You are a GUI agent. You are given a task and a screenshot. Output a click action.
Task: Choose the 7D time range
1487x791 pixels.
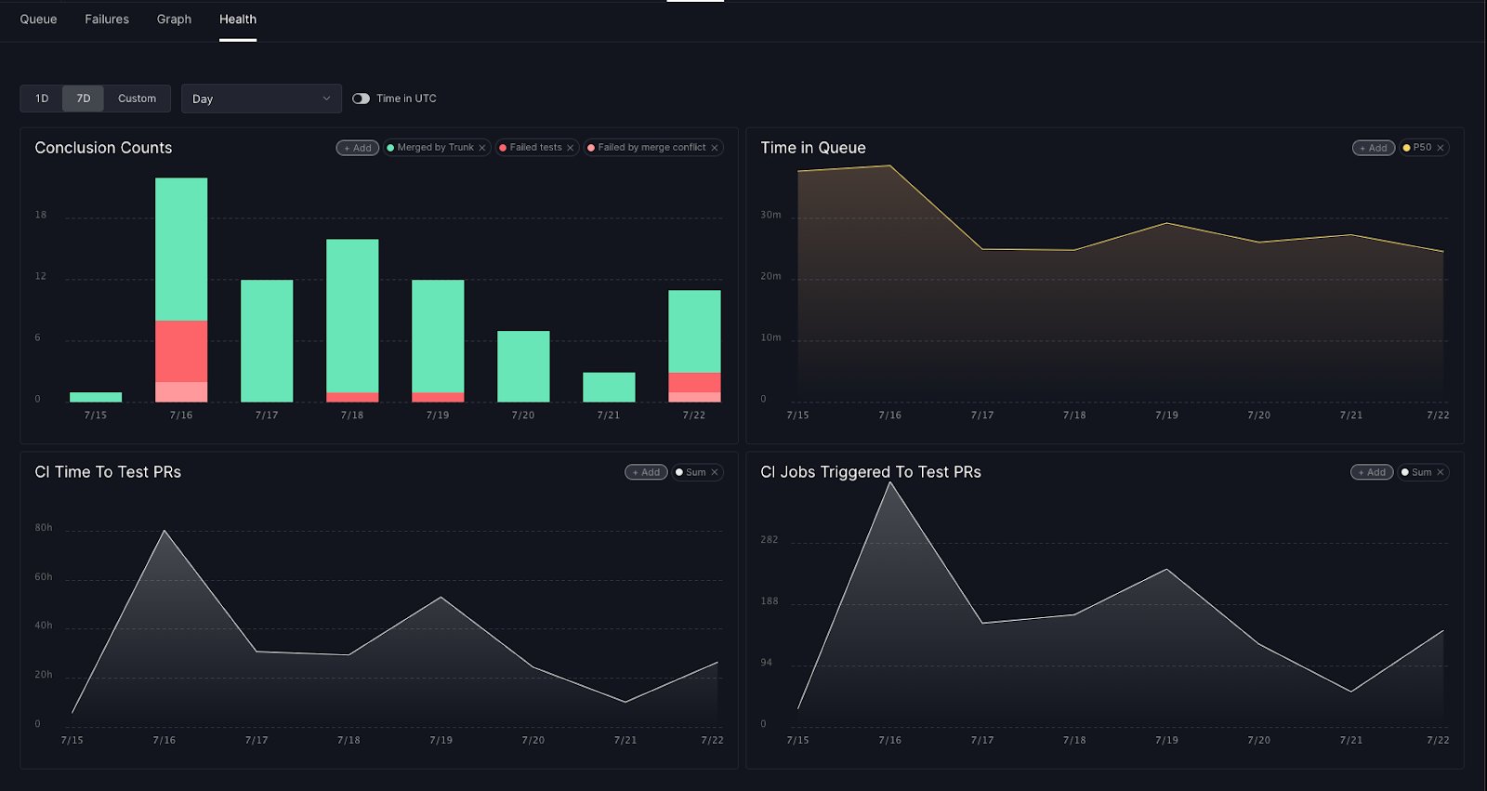84,99
